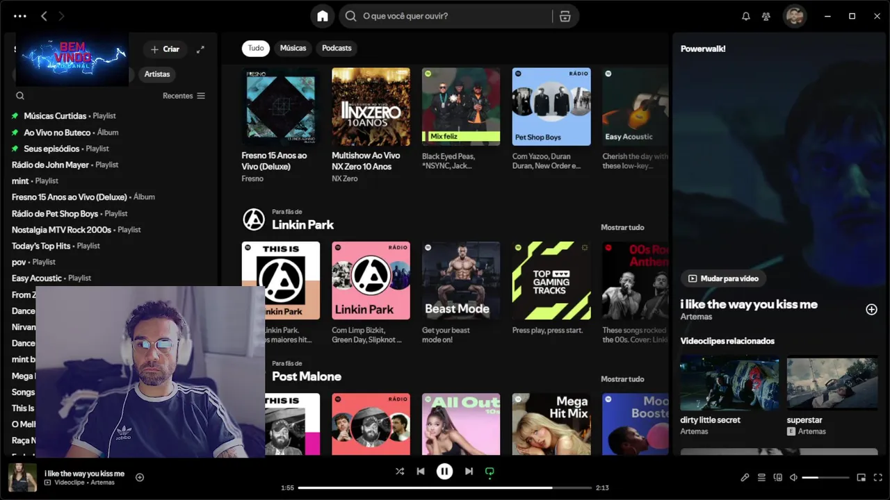Screen dimensions: 890x500
Task: Open the Browse icon in search bar
Action: click(x=565, y=16)
